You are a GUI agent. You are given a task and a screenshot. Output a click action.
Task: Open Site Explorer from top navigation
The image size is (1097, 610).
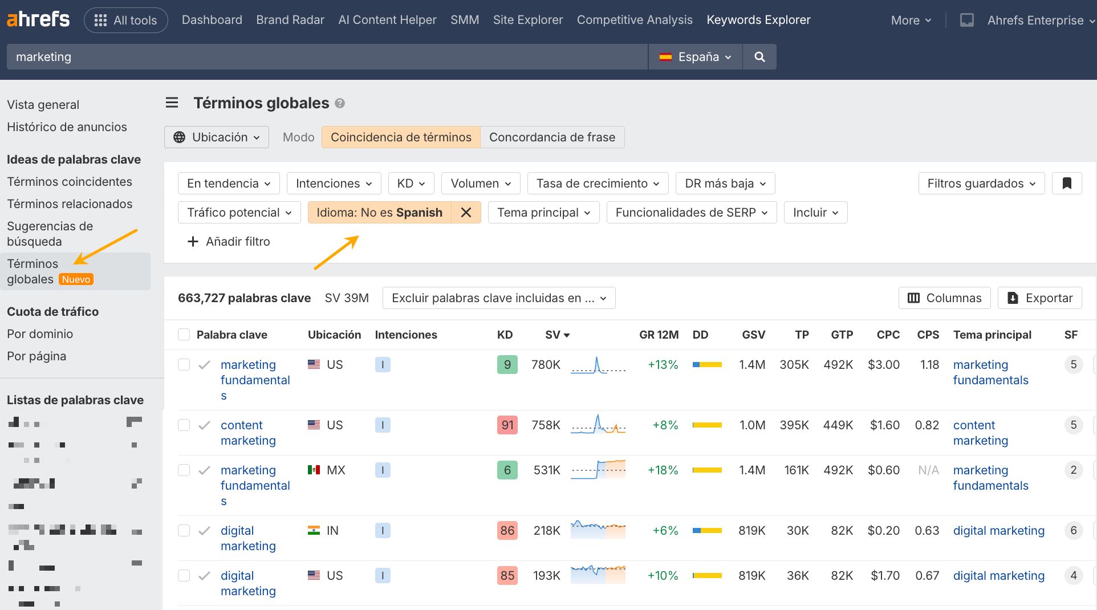(527, 20)
